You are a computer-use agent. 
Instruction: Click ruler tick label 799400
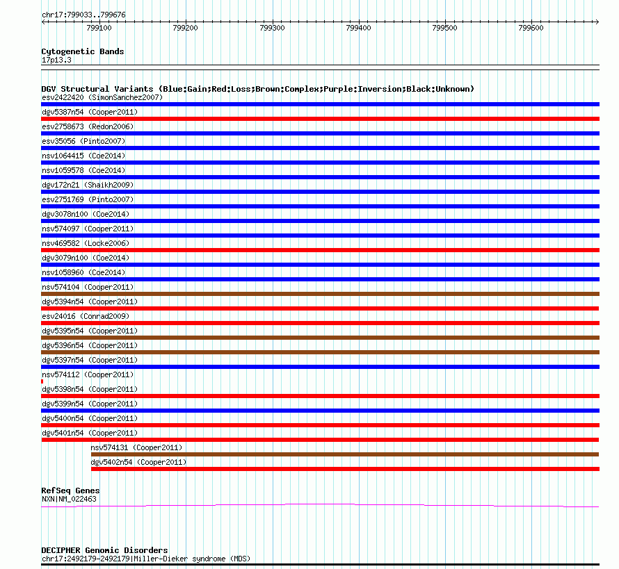coord(358,28)
